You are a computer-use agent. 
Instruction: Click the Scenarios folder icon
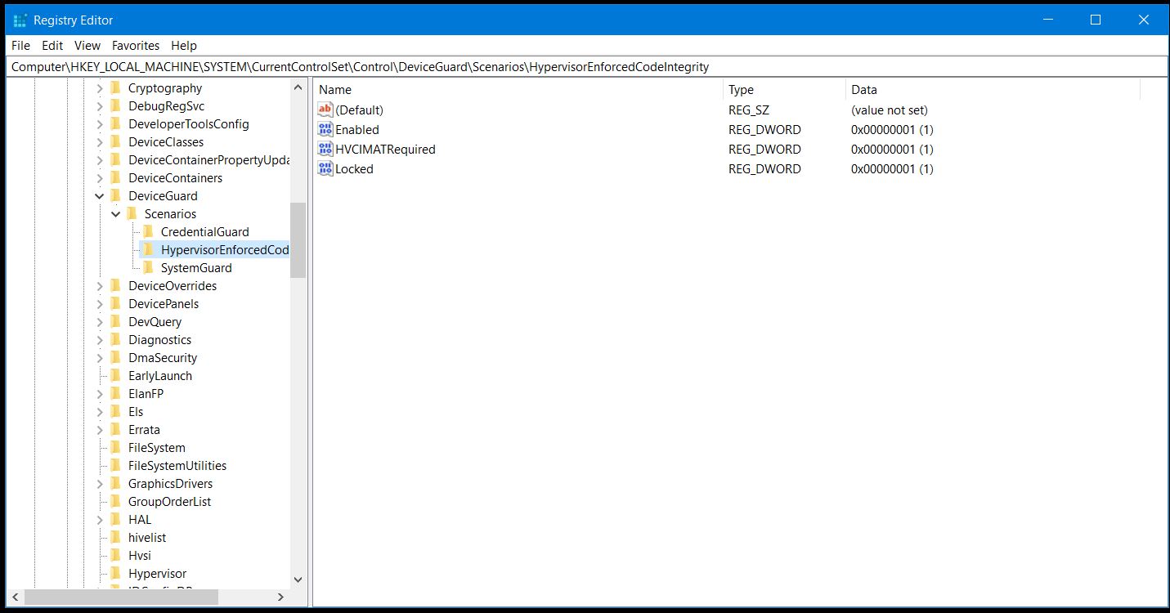[132, 214]
